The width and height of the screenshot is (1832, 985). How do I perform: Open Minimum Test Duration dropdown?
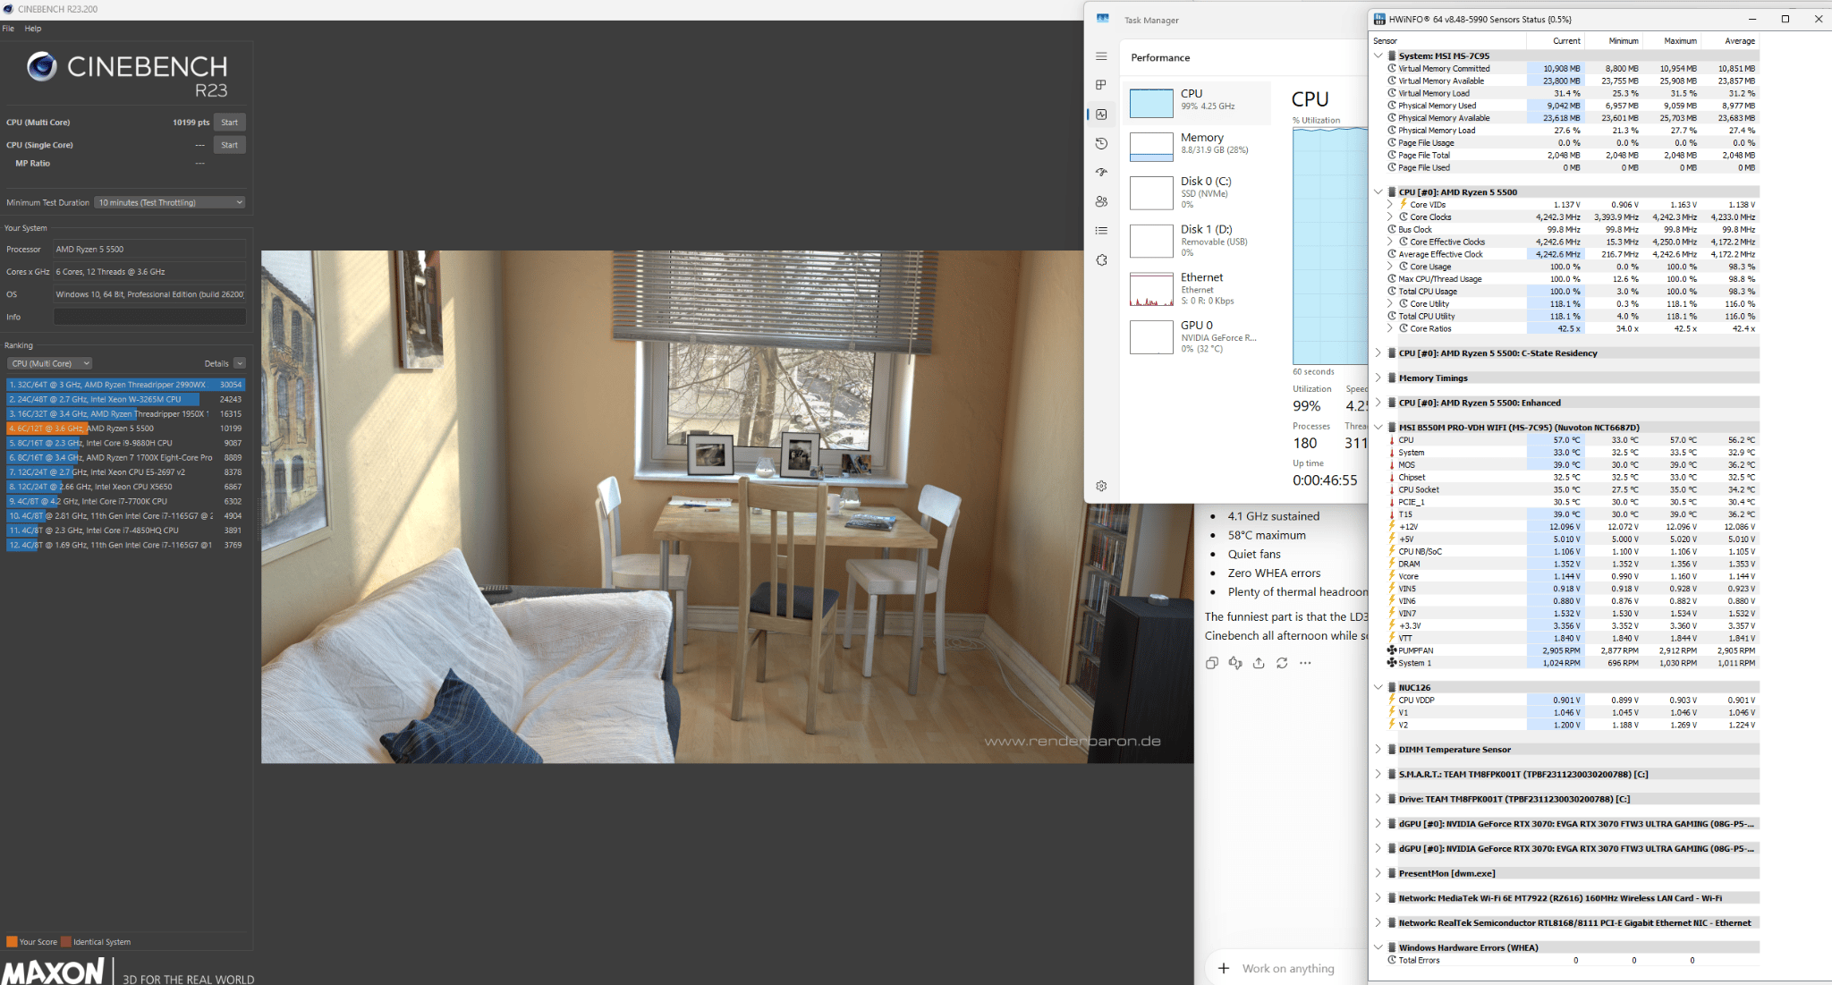(x=170, y=202)
